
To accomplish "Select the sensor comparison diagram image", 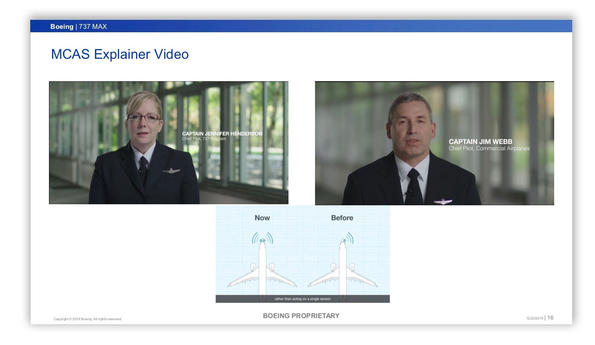I will [x=302, y=254].
